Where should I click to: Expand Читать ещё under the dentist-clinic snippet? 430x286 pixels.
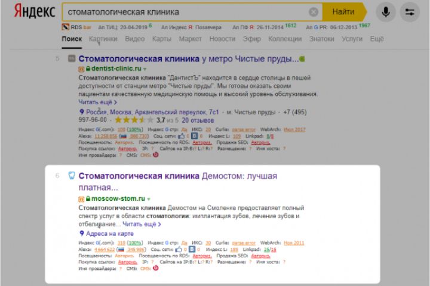pos(97,102)
